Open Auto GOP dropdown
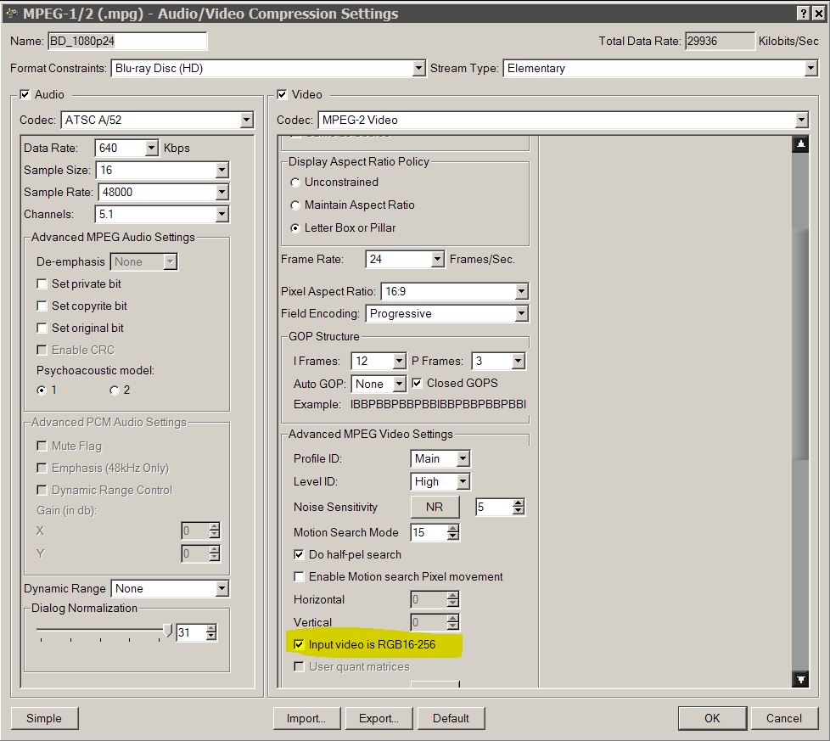The image size is (830, 741). click(x=400, y=384)
